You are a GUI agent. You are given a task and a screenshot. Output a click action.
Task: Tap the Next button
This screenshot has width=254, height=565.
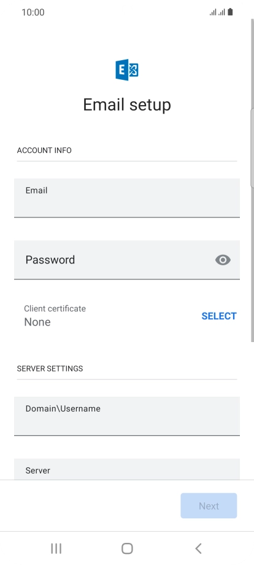209,505
